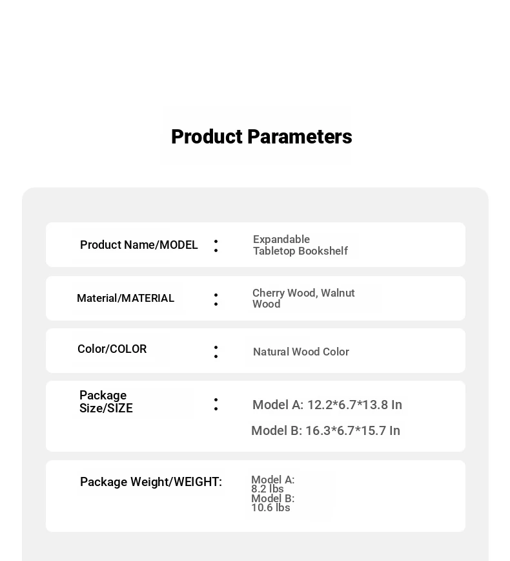Image resolution: width=510 pixels, height=561 pixels.
Task: Select the Color/COLOR label
Action: click(x=112, y=349)
